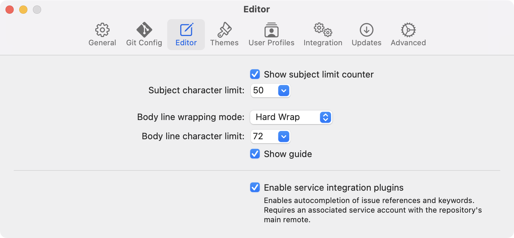The width and height of the screenshot is (514, 238).
Task: Open Advanced settings via the gauge icon
Action: pyautogui.click(x=408, y=30)
